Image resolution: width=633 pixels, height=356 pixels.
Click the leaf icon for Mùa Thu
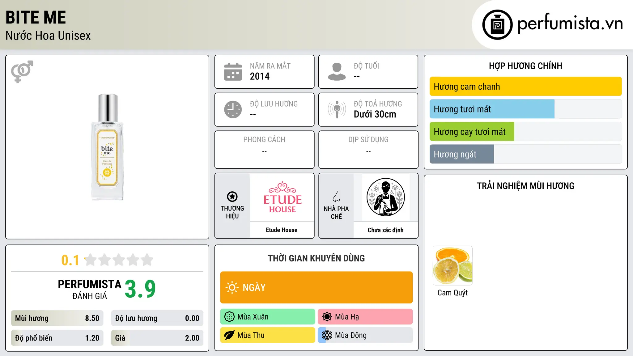229,335
